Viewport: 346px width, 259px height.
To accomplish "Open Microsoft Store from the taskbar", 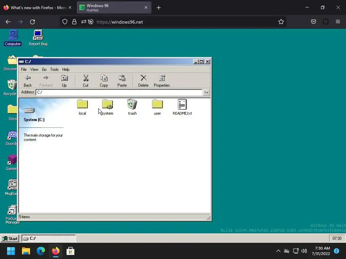I will pos(70,251).
